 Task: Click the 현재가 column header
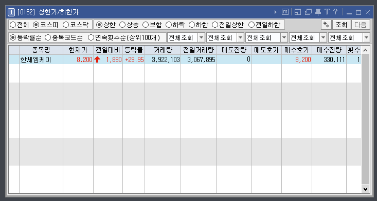(x=78, y=50)
